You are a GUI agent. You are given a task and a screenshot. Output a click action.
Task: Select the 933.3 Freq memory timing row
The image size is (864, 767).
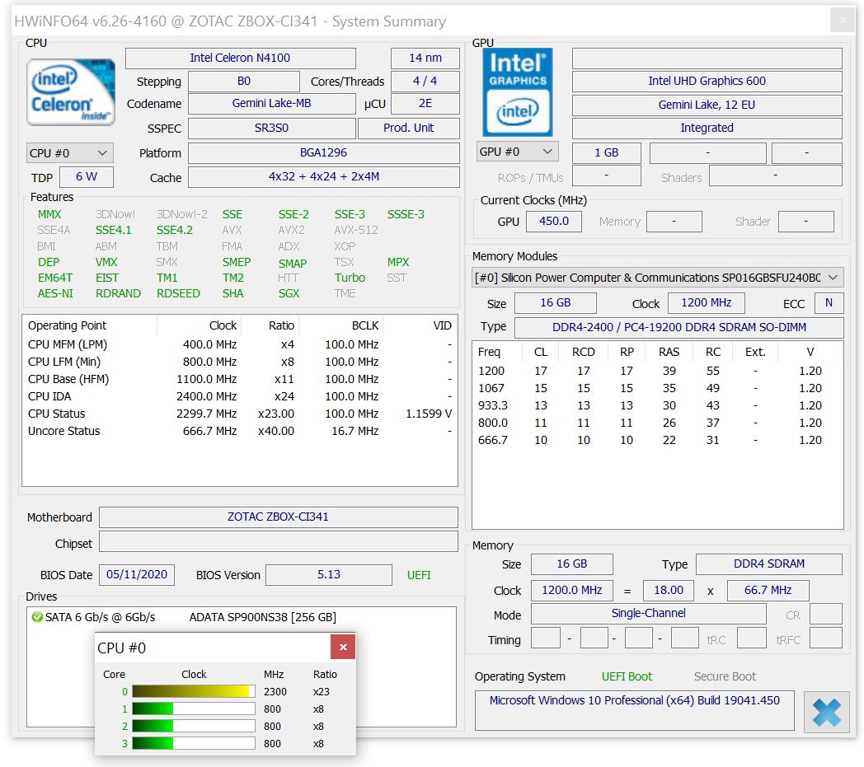click(657, 406)
